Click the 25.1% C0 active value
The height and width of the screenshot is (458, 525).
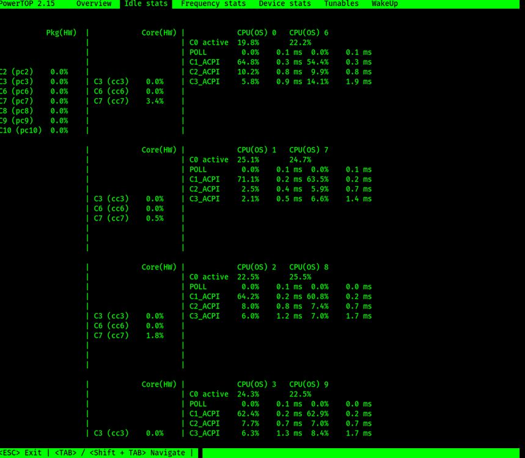pos(248,159)
